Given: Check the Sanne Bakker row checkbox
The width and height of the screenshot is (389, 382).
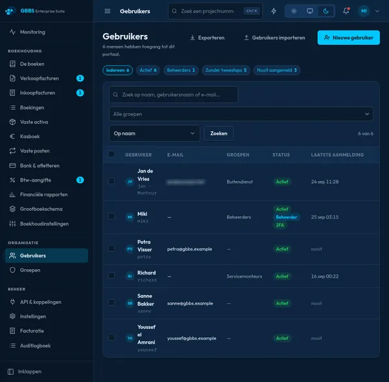Looking at the screenshot, I should tap(112, 303).
